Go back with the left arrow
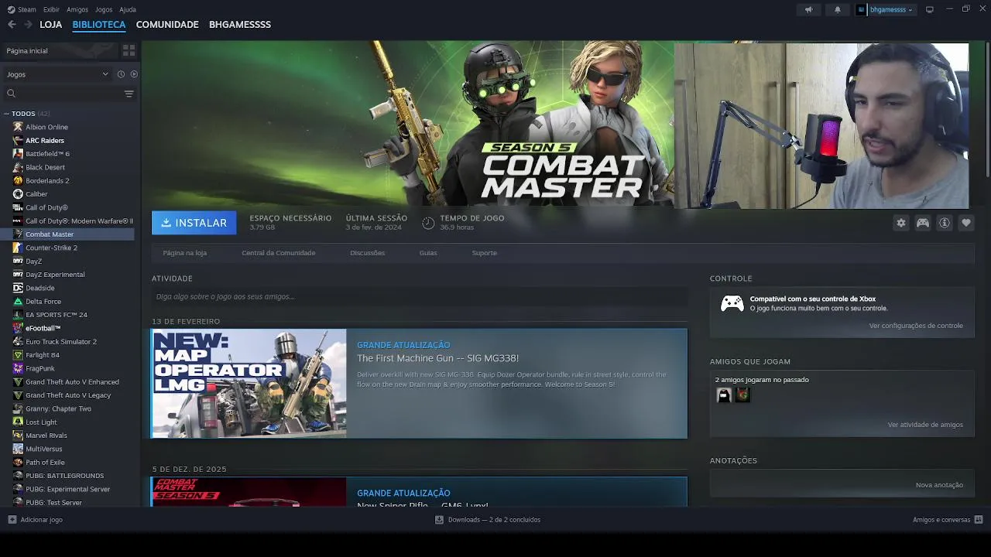The image size is (991, 557). click(x=12, y=25)
